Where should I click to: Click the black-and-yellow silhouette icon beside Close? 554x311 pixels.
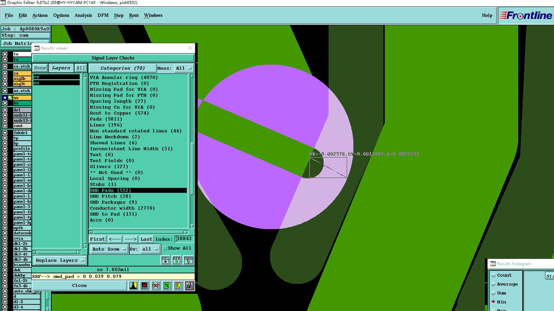133,286
